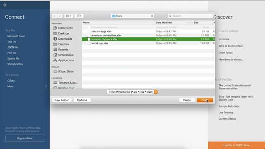Select Applications in Favorites sidebar
This screenshot has height=149, width=265.
pos(66,60)
